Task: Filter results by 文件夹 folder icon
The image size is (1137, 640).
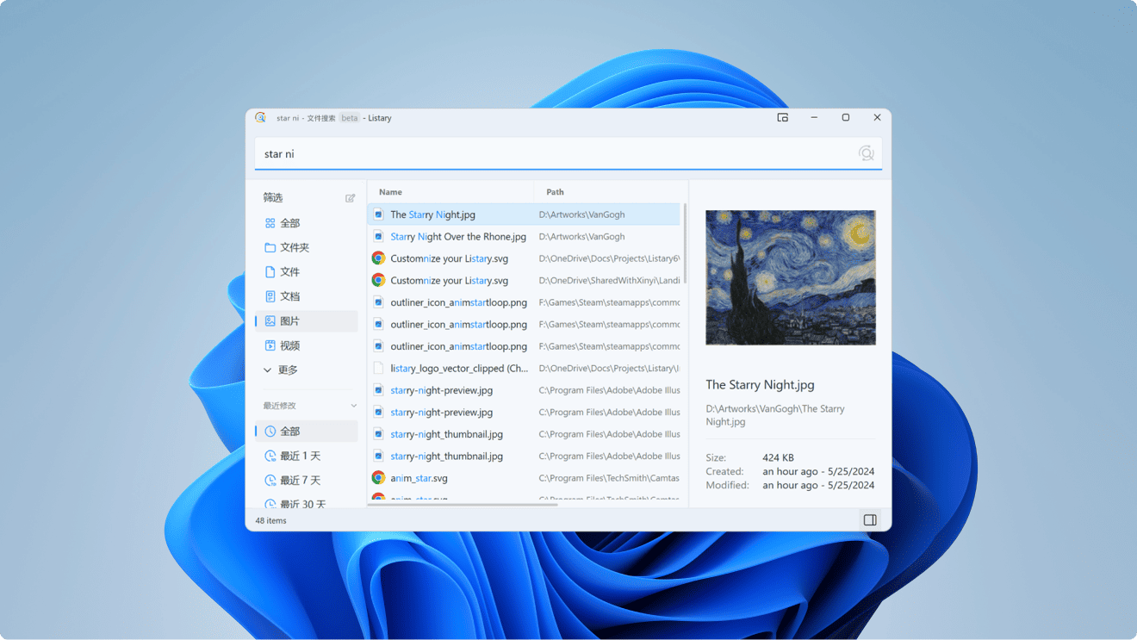Action: click(270, 247)
